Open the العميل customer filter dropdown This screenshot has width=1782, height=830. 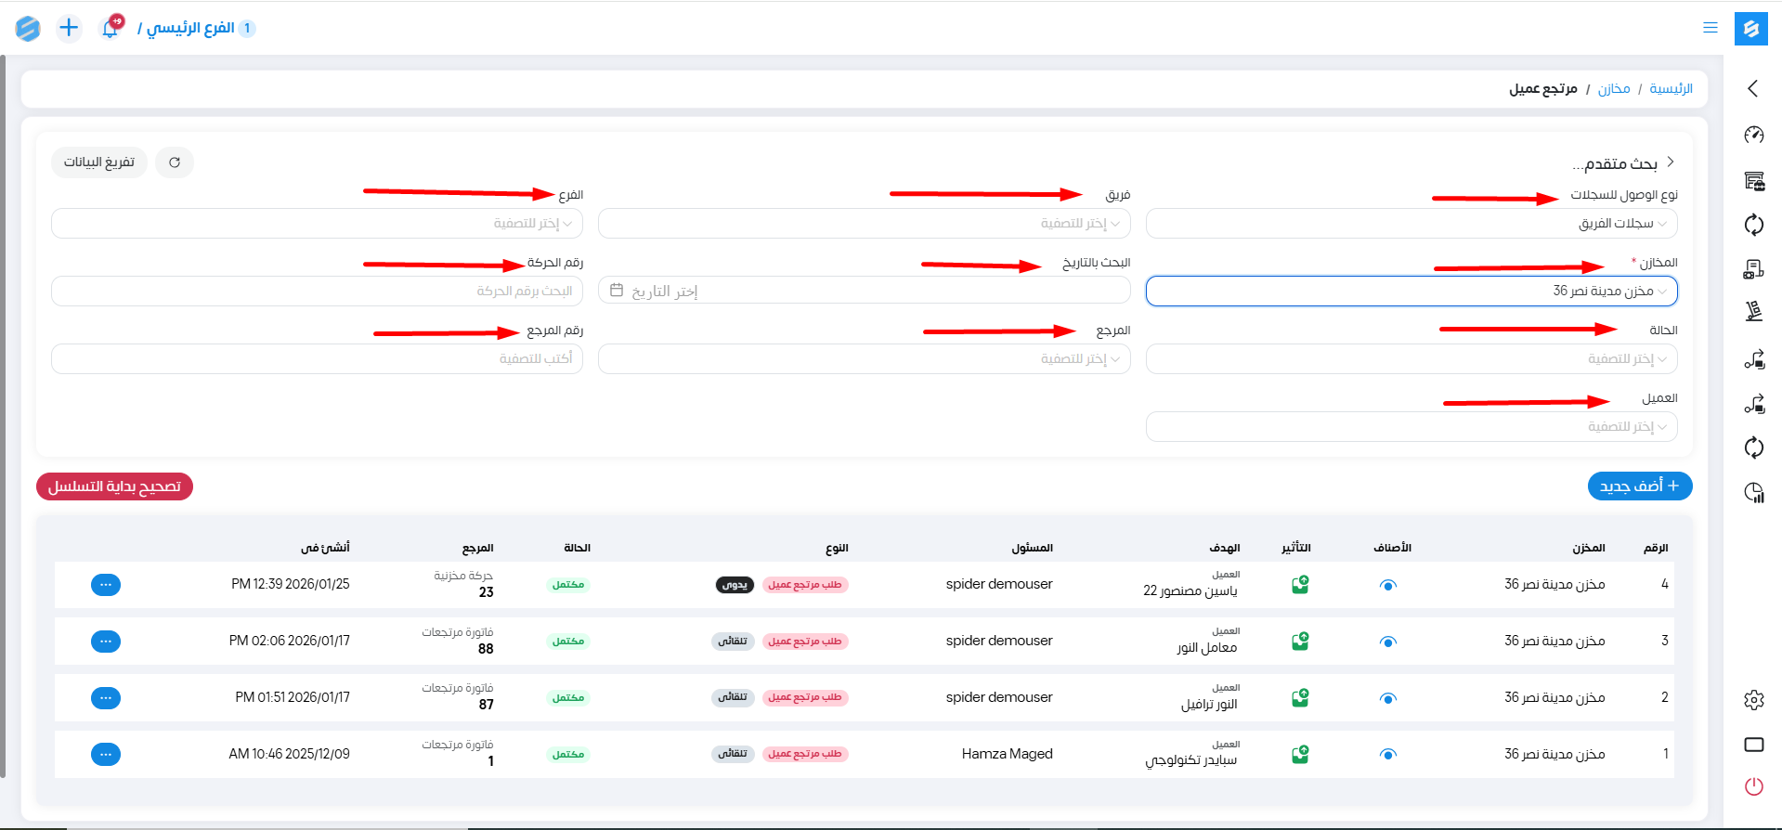coord(1411,427)
